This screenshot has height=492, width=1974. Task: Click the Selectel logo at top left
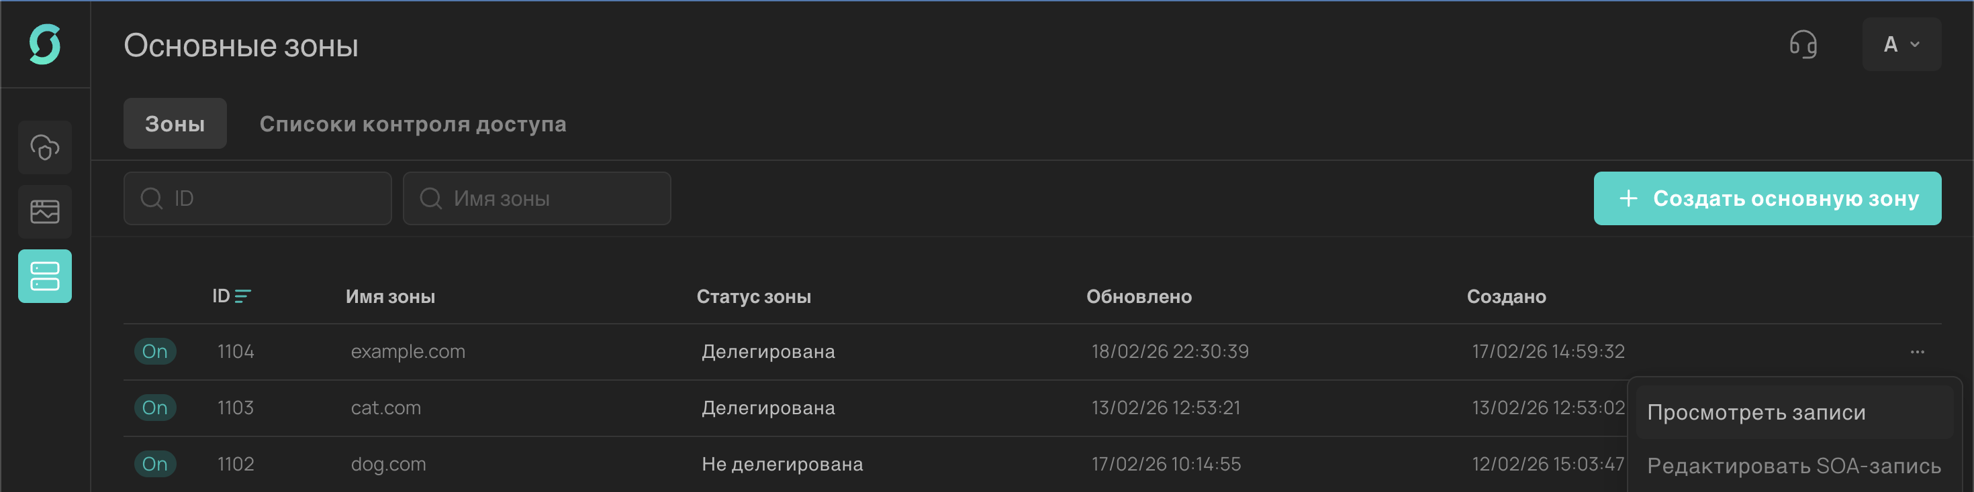coord(44,44)
